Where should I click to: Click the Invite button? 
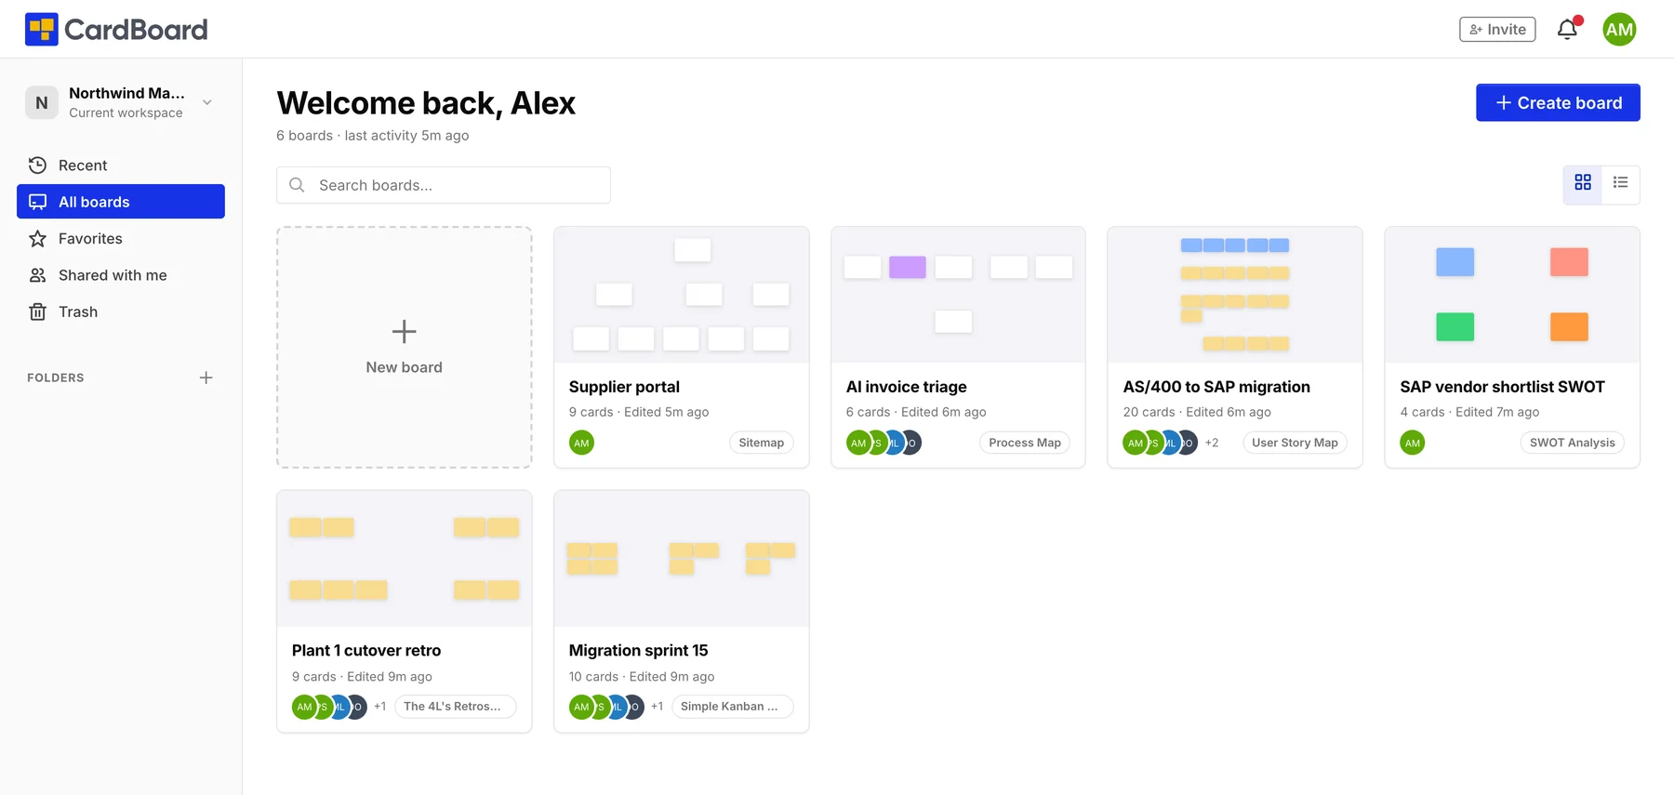point(1497,30)
